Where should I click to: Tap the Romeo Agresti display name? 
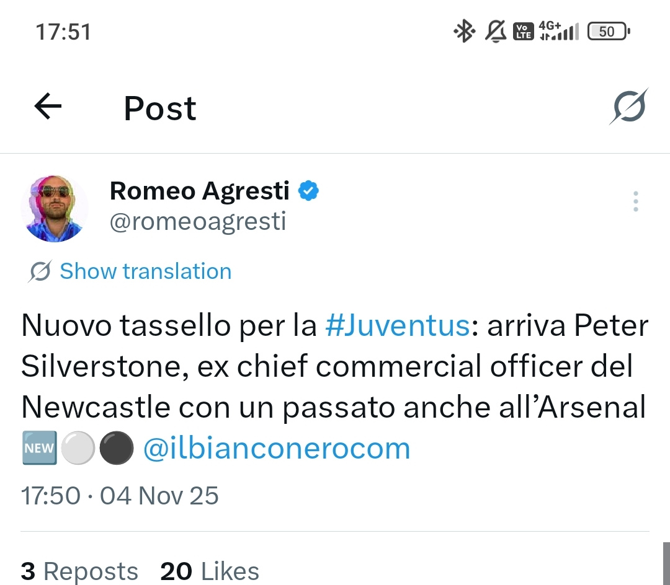coord(200,191)
